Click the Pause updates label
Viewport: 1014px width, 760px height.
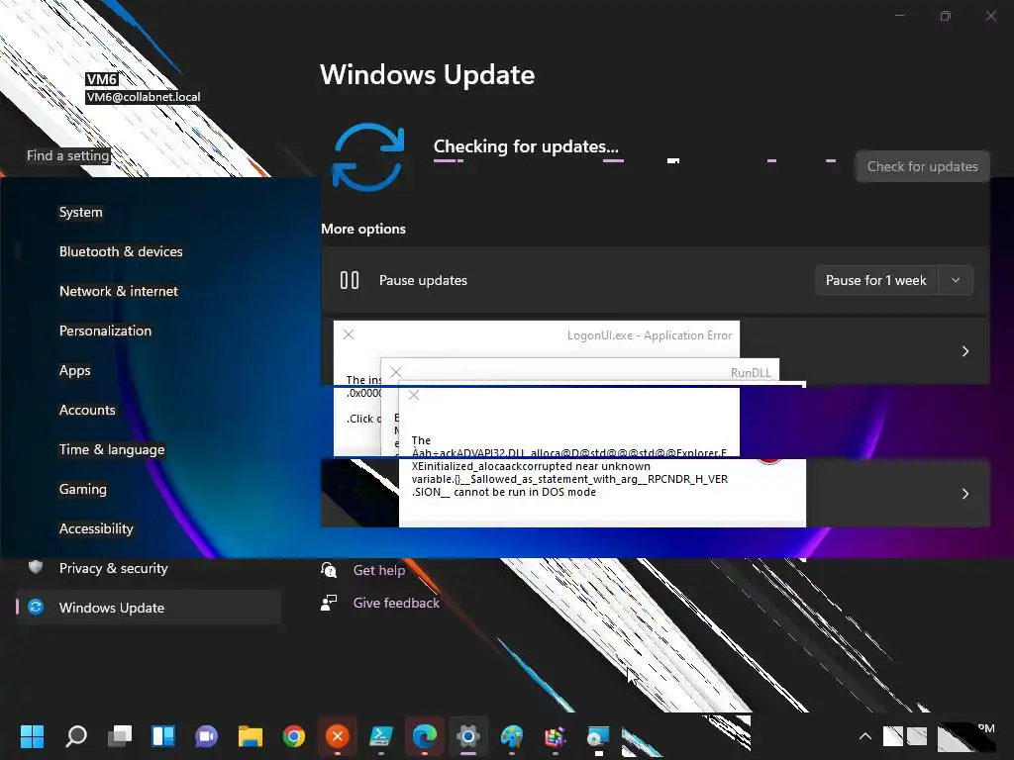[x=423, y=280]
